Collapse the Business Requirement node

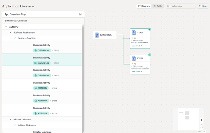(x=10, y=32)
